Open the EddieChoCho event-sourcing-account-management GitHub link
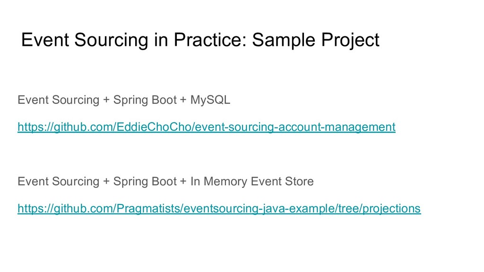The image size is (484, 272). click(207, 127)
